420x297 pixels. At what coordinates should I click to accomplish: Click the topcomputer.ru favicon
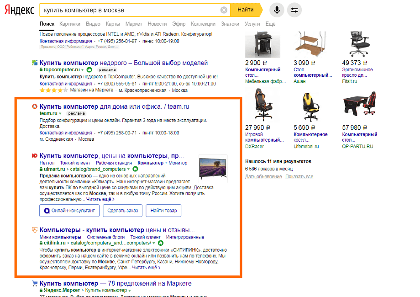[x=35, y=63]
